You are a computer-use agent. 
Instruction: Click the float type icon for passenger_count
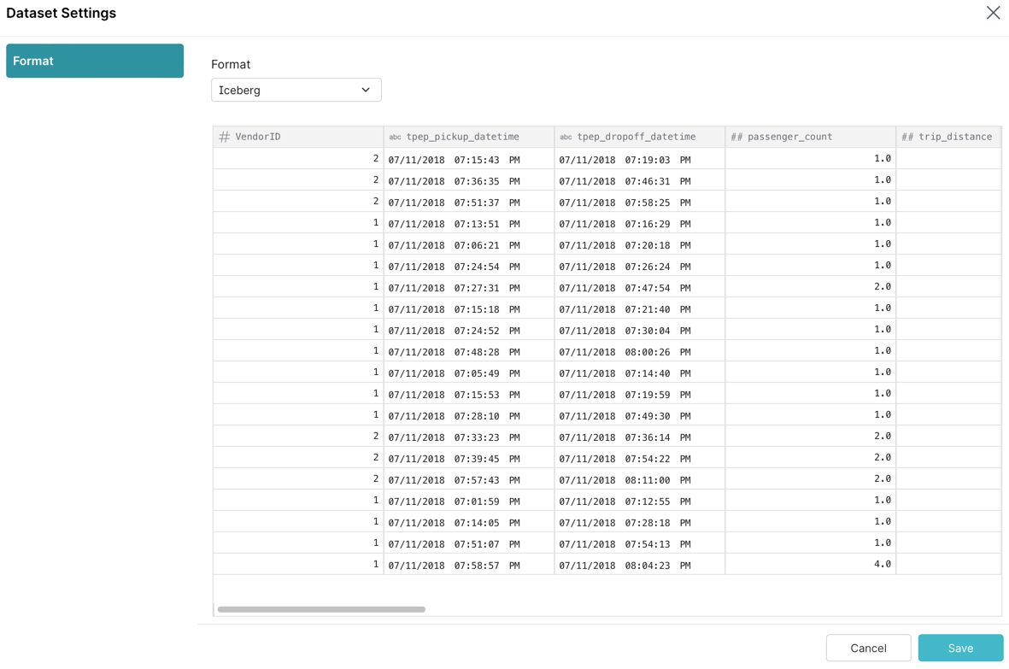[736, 137]
